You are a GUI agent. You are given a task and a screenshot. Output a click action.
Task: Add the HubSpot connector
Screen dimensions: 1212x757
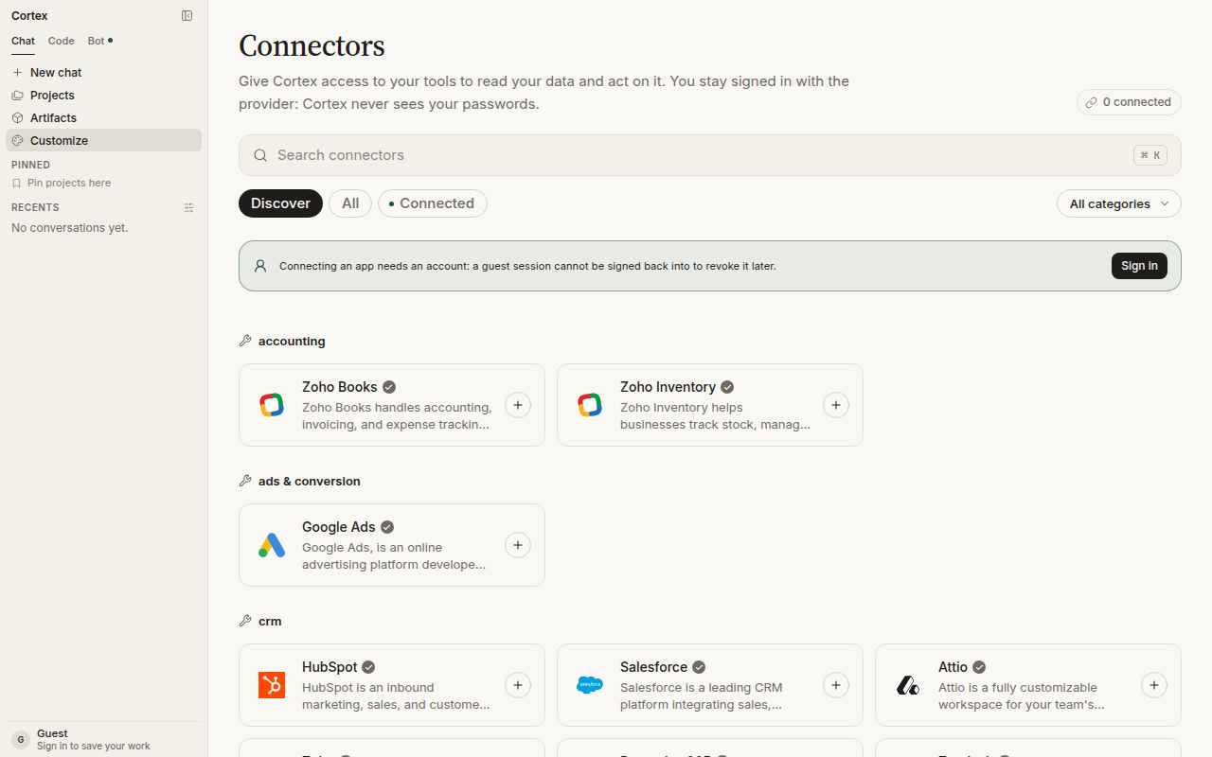click(518, 685)
